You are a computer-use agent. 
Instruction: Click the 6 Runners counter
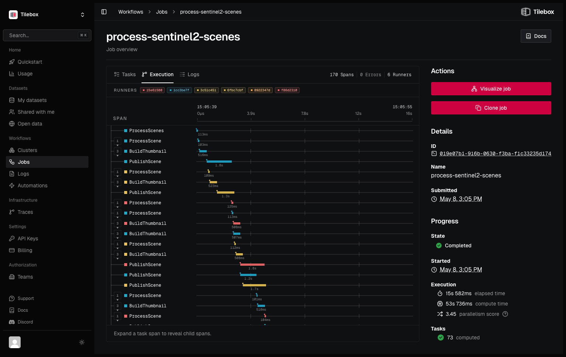coord(399,75)
